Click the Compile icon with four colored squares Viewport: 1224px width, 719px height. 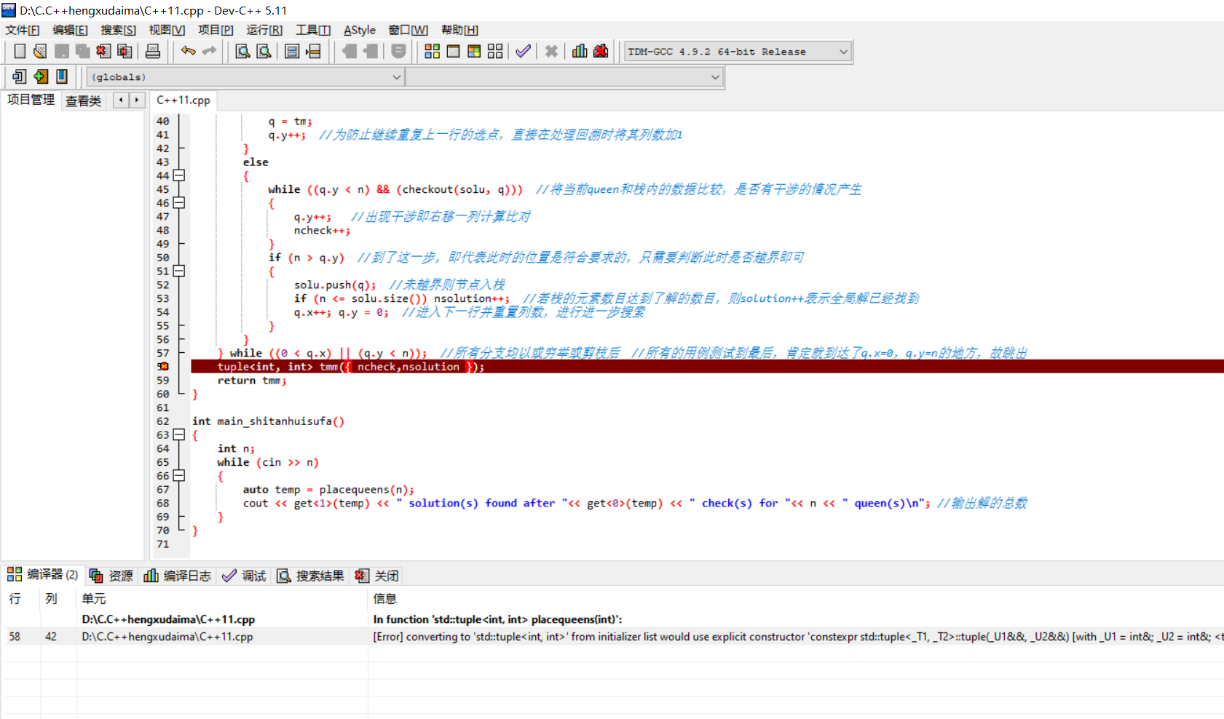click(432, 51)
